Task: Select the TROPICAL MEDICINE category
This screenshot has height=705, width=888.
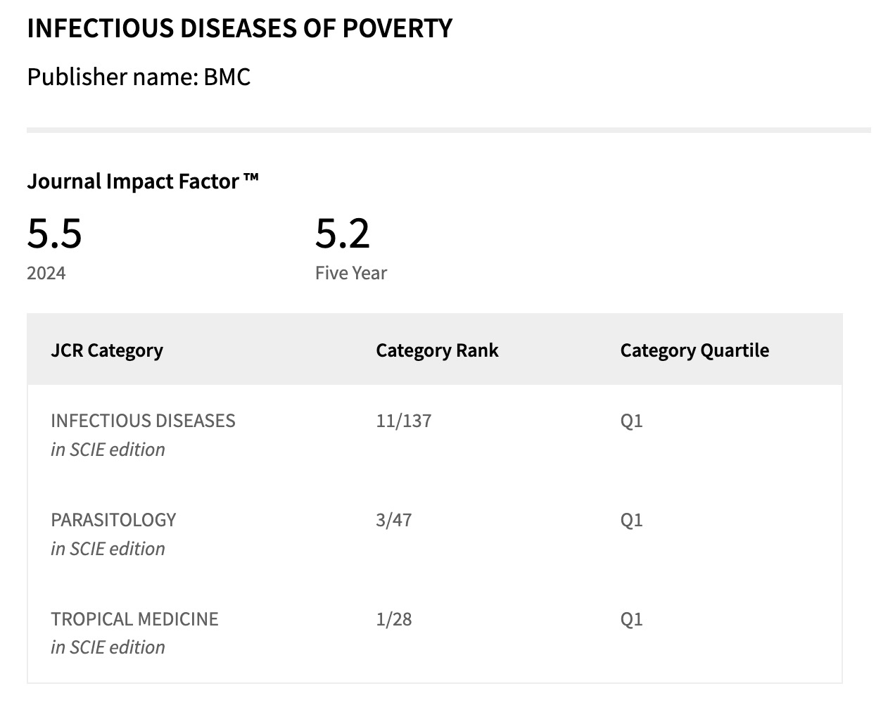Action: pyautogui.click(x=134, y=619)
